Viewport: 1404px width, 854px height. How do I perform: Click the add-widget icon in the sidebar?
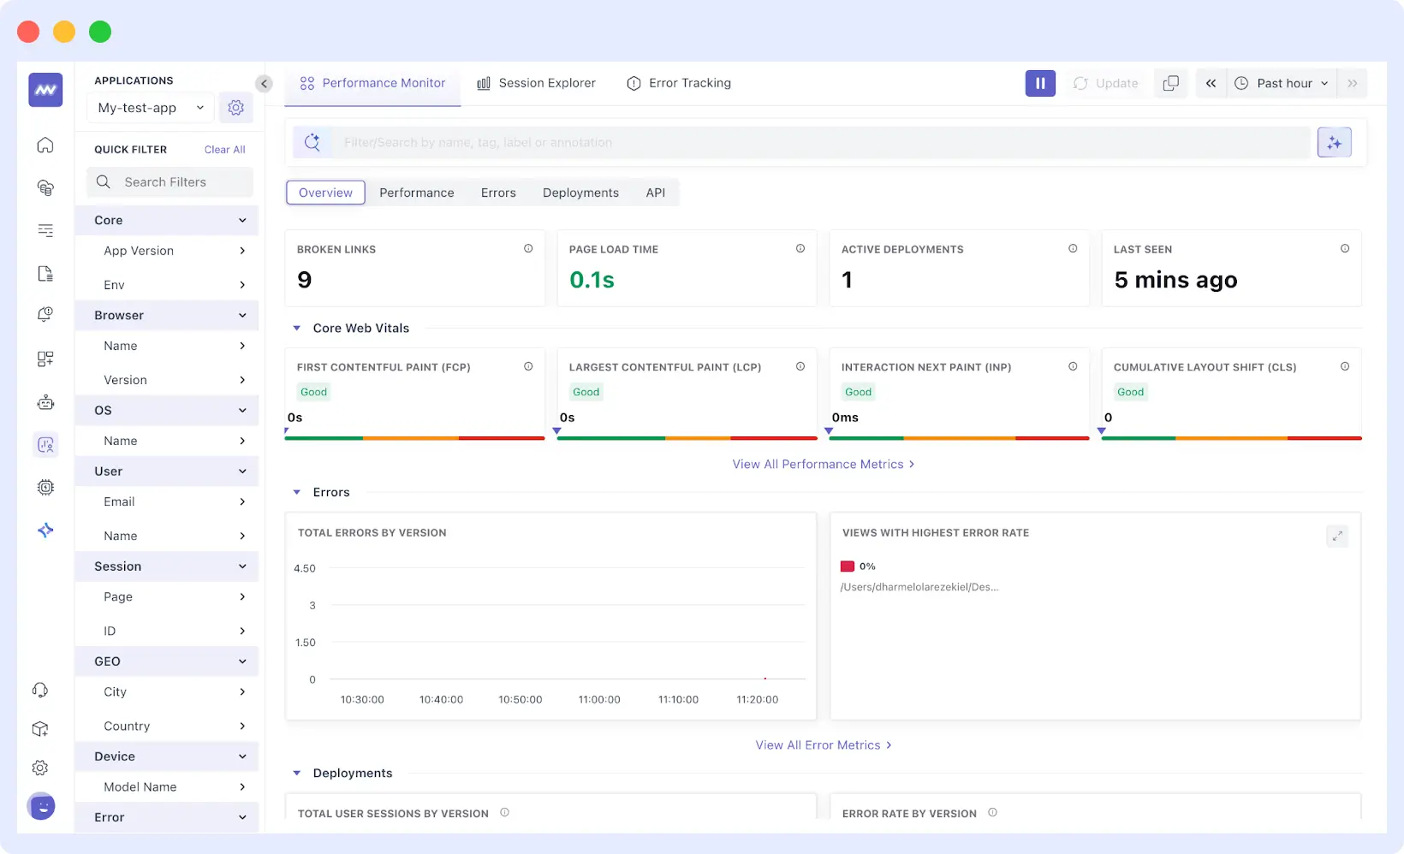pyautogui.click(x=45, y=359)
